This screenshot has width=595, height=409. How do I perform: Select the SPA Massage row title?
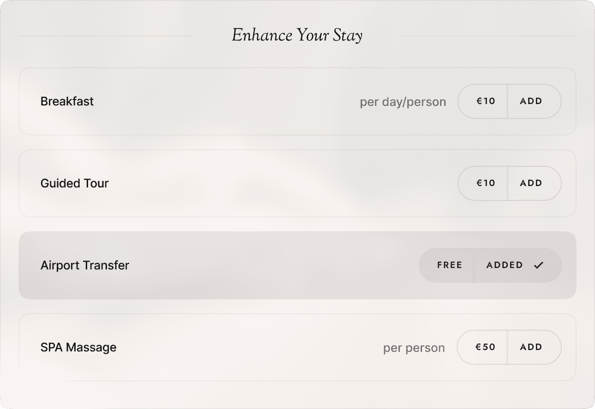(78, 347)
